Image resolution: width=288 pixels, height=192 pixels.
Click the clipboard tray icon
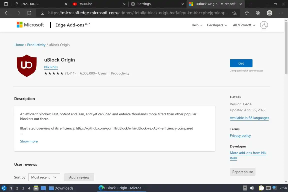261,188
